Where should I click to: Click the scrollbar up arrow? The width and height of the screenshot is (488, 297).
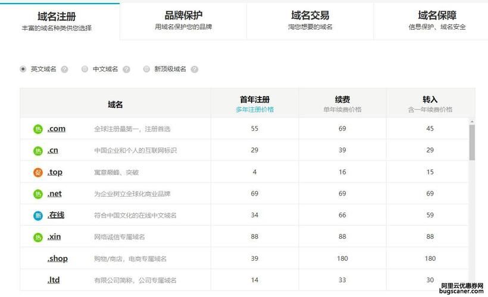(x=472, y=121)
